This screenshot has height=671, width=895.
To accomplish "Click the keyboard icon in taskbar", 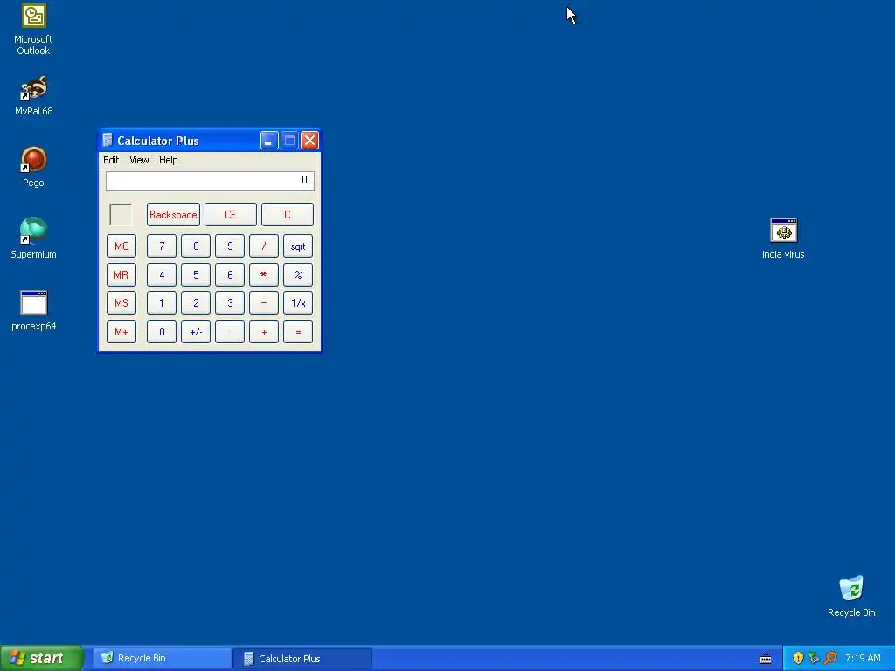I will 766,659.
